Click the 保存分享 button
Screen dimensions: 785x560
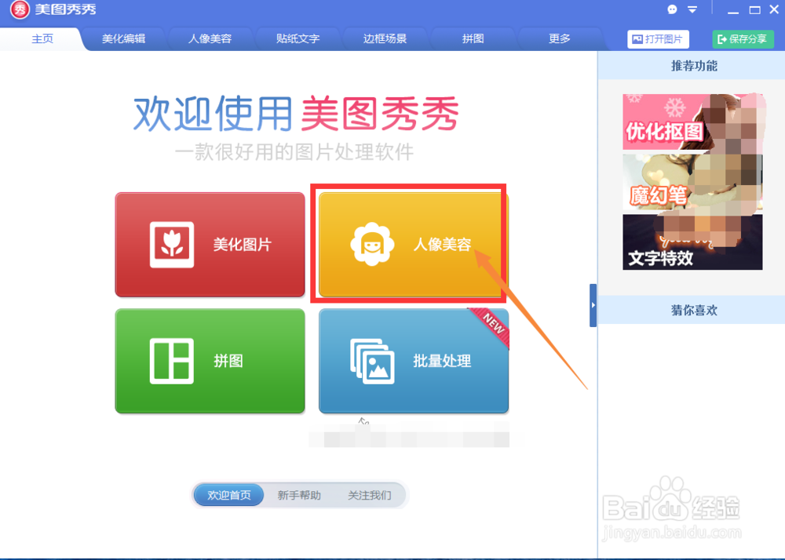(743, 39)
